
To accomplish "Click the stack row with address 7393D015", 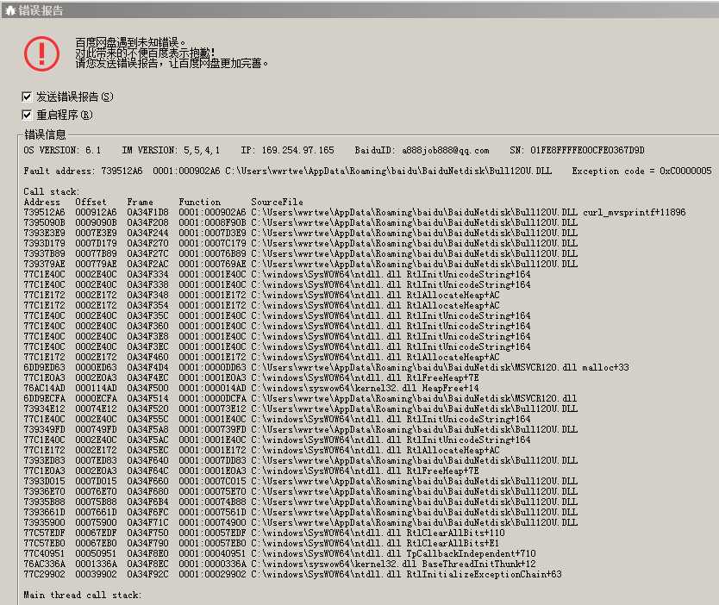I will click(301, 481).
